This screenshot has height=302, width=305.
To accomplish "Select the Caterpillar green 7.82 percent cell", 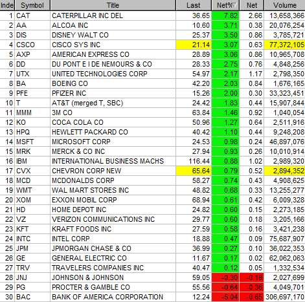I will pyautogui.click(x=225, y=16).
